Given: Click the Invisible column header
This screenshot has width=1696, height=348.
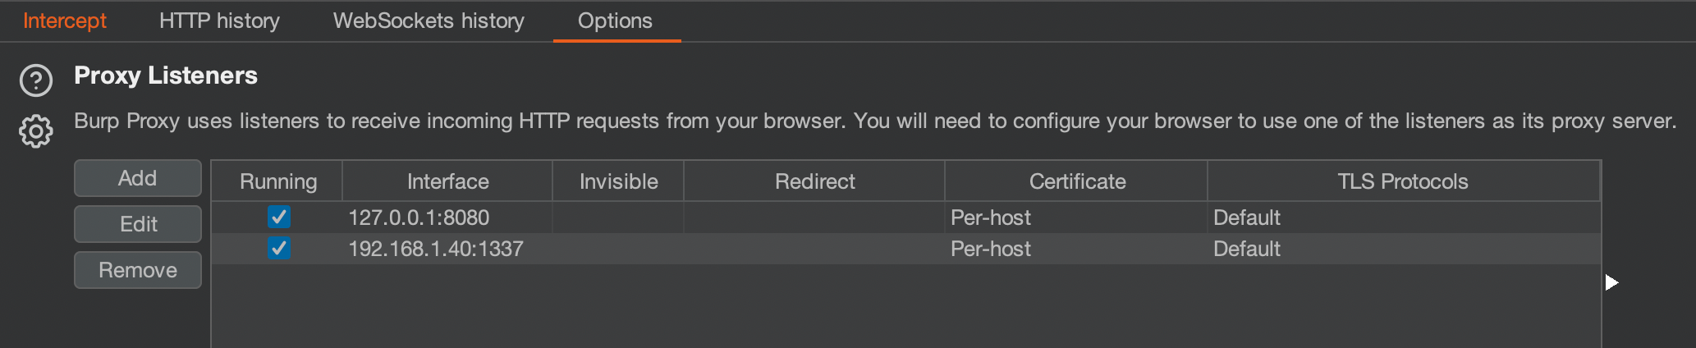Looking at the screenshot, I should [x=618, y=181].
